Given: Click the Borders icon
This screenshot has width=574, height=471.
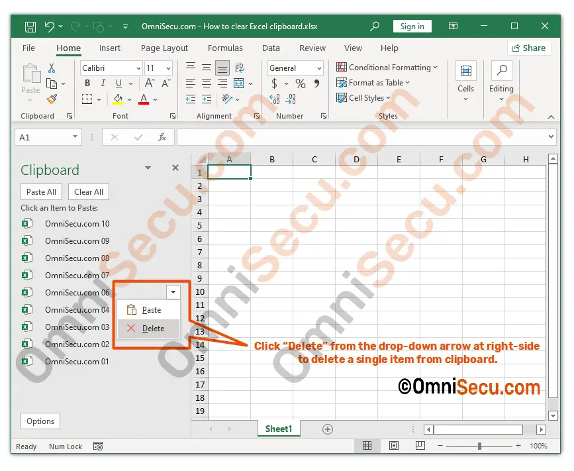Looking at the screenshot, I should (x=87, y=99).
